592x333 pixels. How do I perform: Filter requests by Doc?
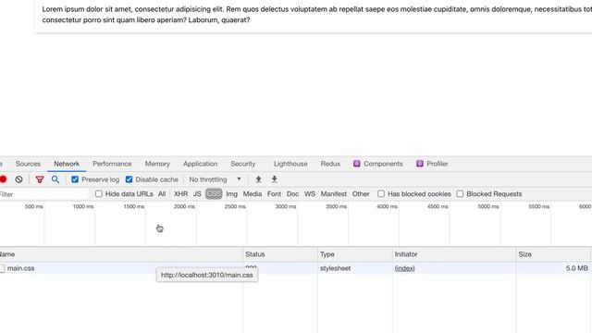click(x=292, y=194)
